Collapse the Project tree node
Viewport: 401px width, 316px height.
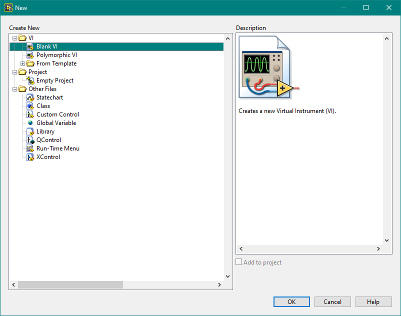(14, 72)
